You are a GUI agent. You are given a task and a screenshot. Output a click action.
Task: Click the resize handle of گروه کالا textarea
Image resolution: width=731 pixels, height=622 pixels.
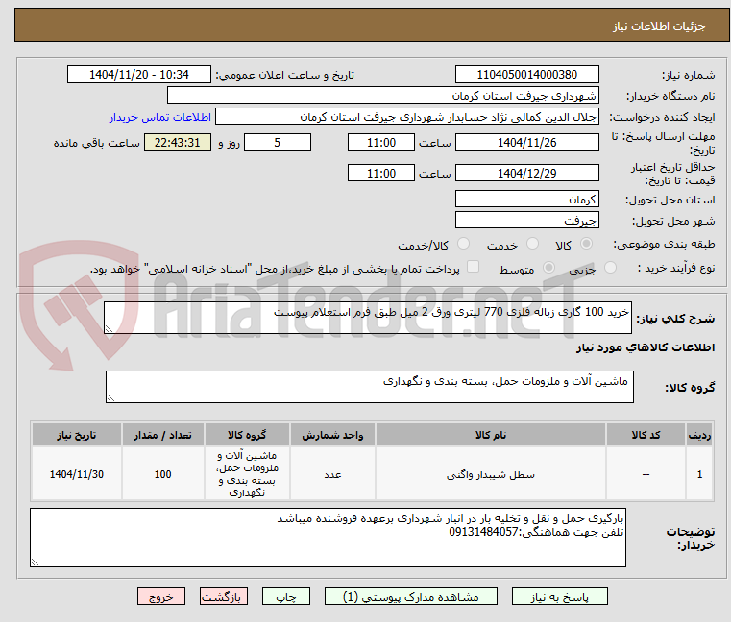[x=110, y=398]
